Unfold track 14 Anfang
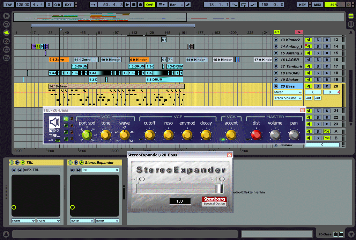This screenshot has height=240, width=356. pyautogui.click(x=276, y=47)
